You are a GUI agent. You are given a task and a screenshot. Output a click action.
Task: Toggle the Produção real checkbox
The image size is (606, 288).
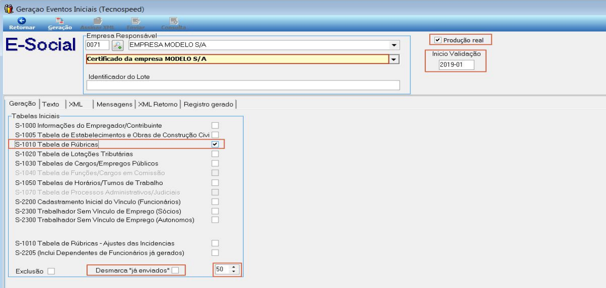[438, 40]
